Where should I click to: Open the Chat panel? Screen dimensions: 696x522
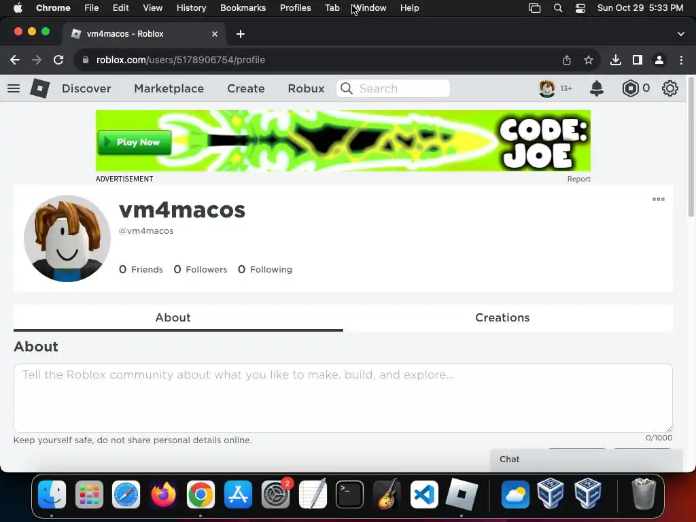[x=586, y=459]
